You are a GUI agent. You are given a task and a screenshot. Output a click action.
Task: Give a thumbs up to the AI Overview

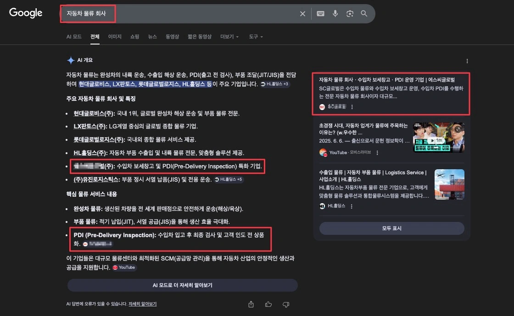[x=268, y=304]
